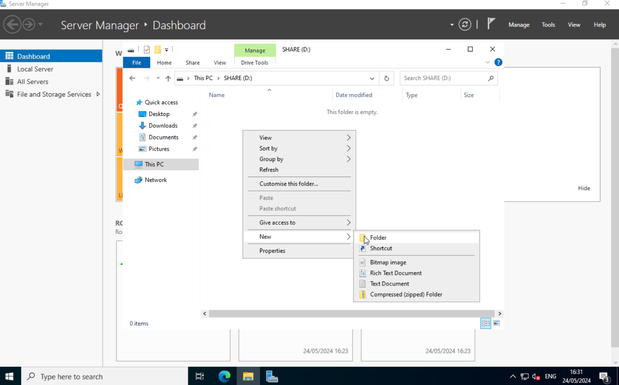Click the Task View taskbar icon

pyautogui.click(x=200, y=376)
